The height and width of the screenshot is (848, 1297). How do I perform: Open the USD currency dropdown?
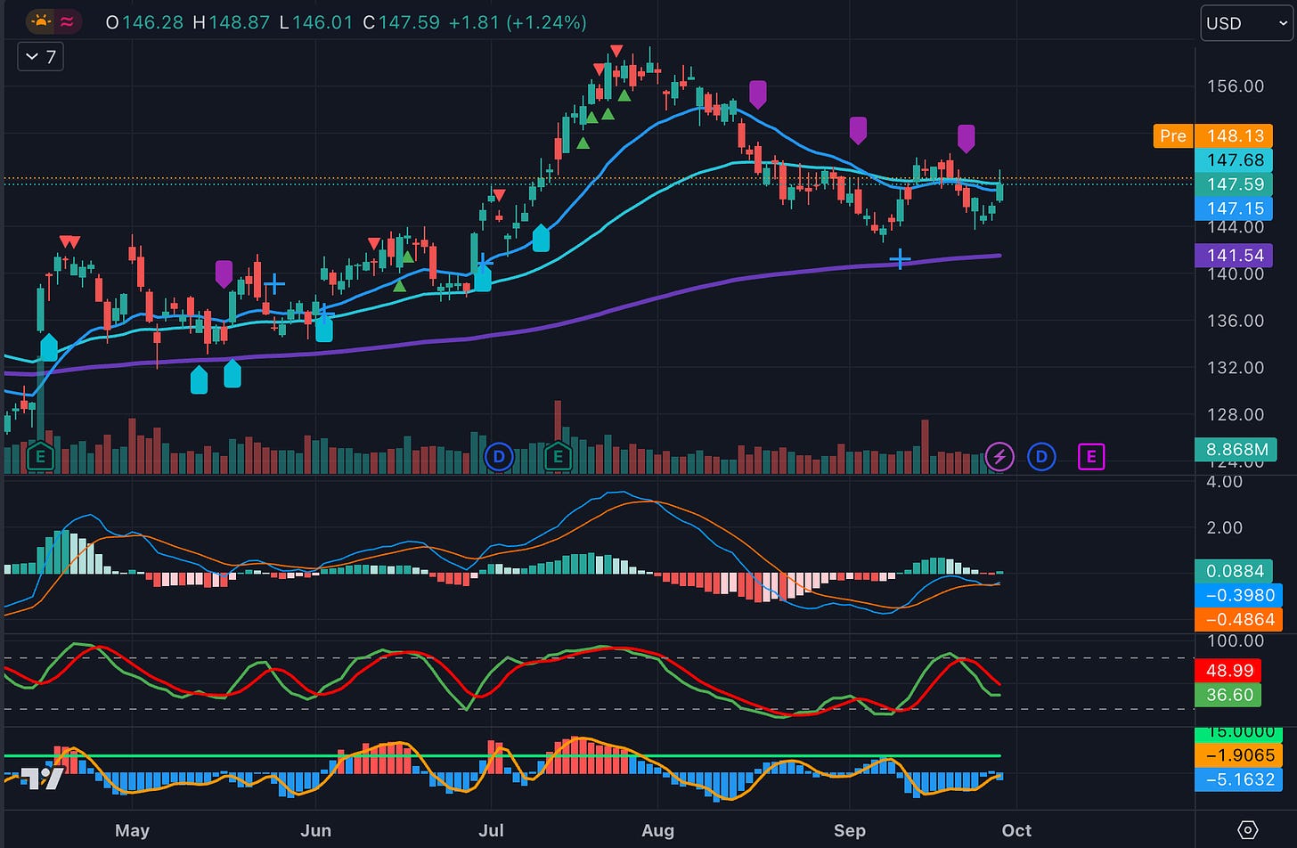coord(1248,23)
